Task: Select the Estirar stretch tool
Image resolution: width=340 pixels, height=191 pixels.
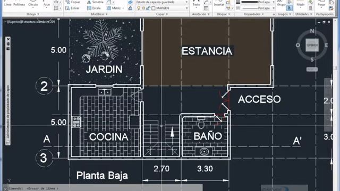Action: click(x=72, y=8)
